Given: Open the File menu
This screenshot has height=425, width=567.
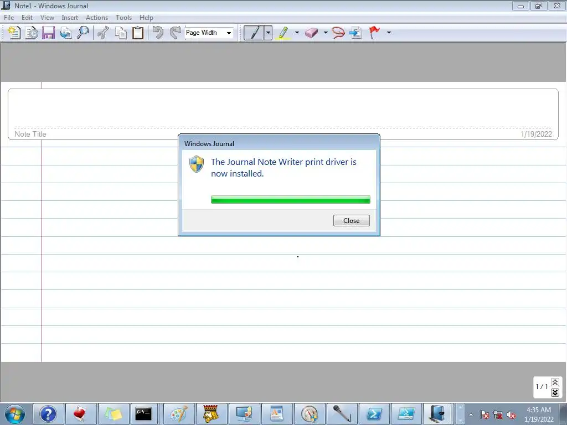Looking at the screenshot, I should (9, 17).
